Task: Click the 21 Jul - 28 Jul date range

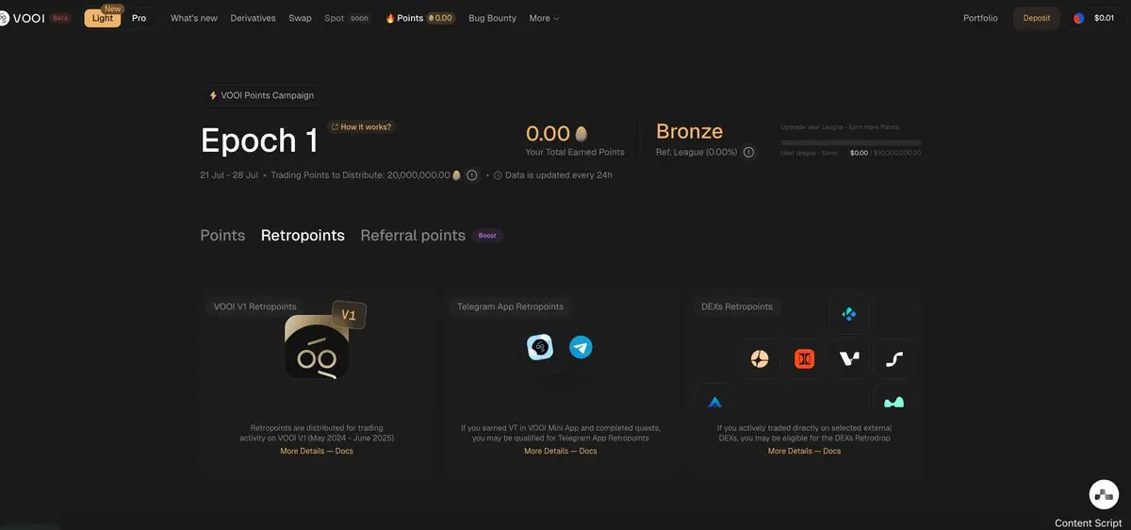Action: pos(229,174)
